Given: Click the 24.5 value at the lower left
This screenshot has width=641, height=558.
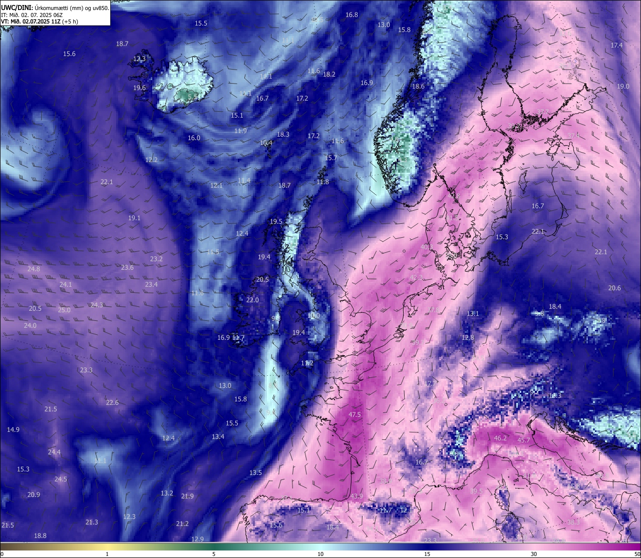Looking at the screenshot, I should [x=61, y=479].
